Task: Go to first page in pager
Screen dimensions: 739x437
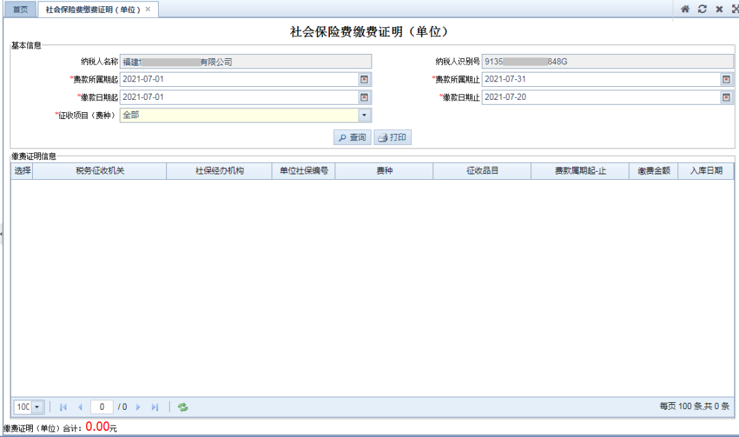Action: coord(63,407)
